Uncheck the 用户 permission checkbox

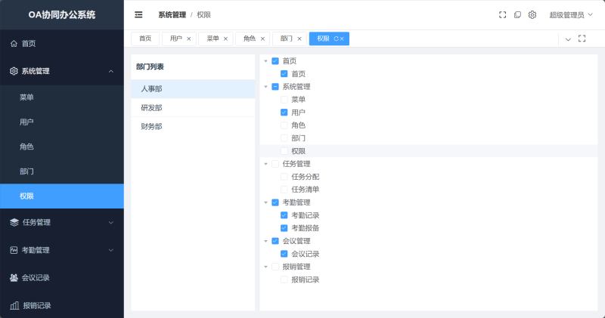pyautogui.click(x=284, y=112)
